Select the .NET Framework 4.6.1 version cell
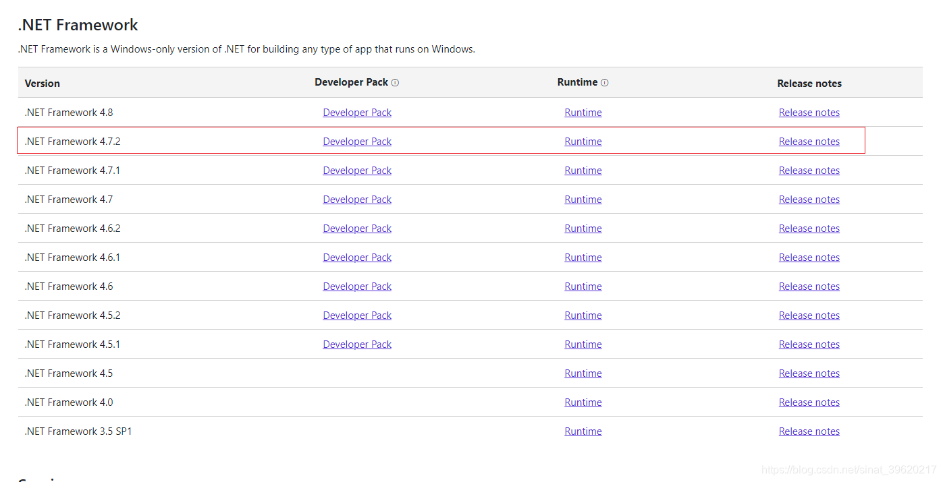 point(72,258)
